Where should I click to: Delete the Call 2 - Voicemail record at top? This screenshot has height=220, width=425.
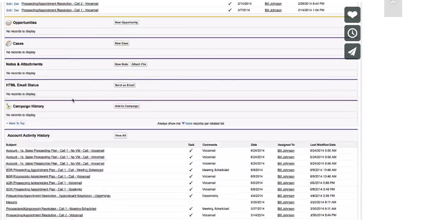(x=17, y=4)
